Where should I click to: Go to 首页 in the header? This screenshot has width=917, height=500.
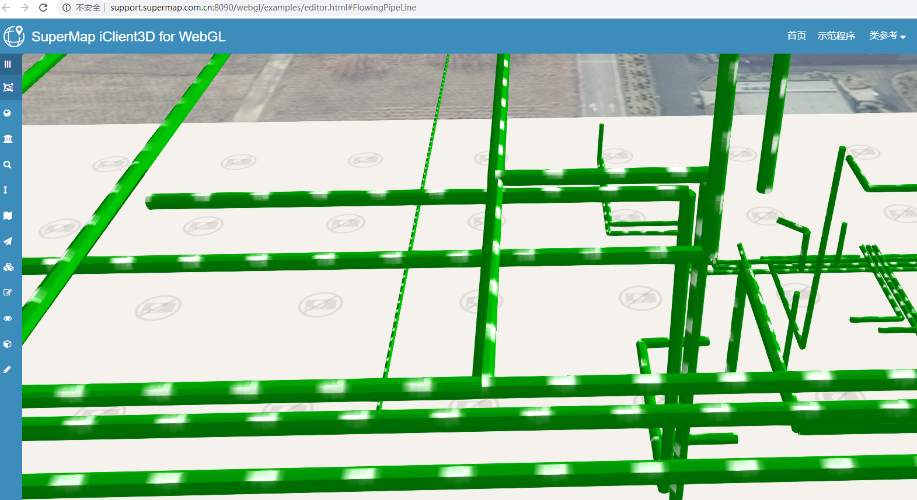(x=796, y=36)
